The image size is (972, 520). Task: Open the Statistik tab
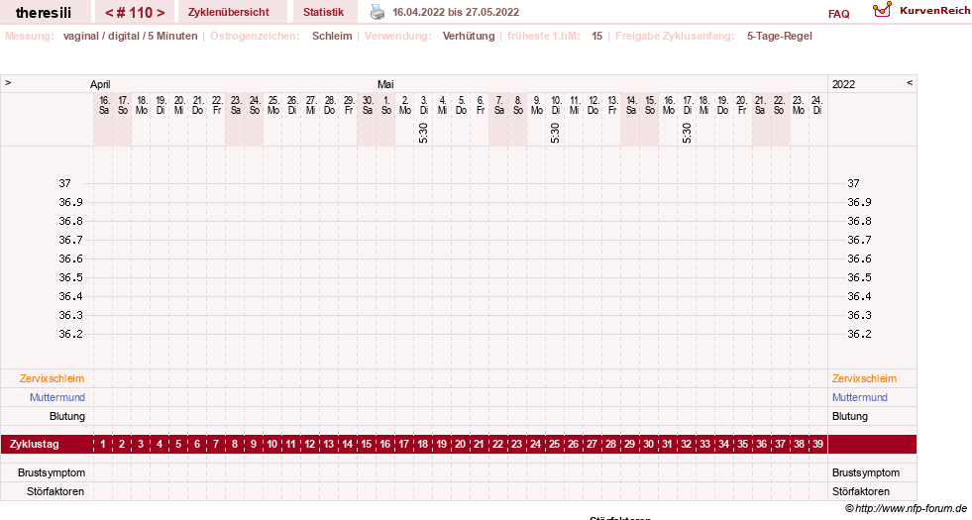tap(323, 12)
